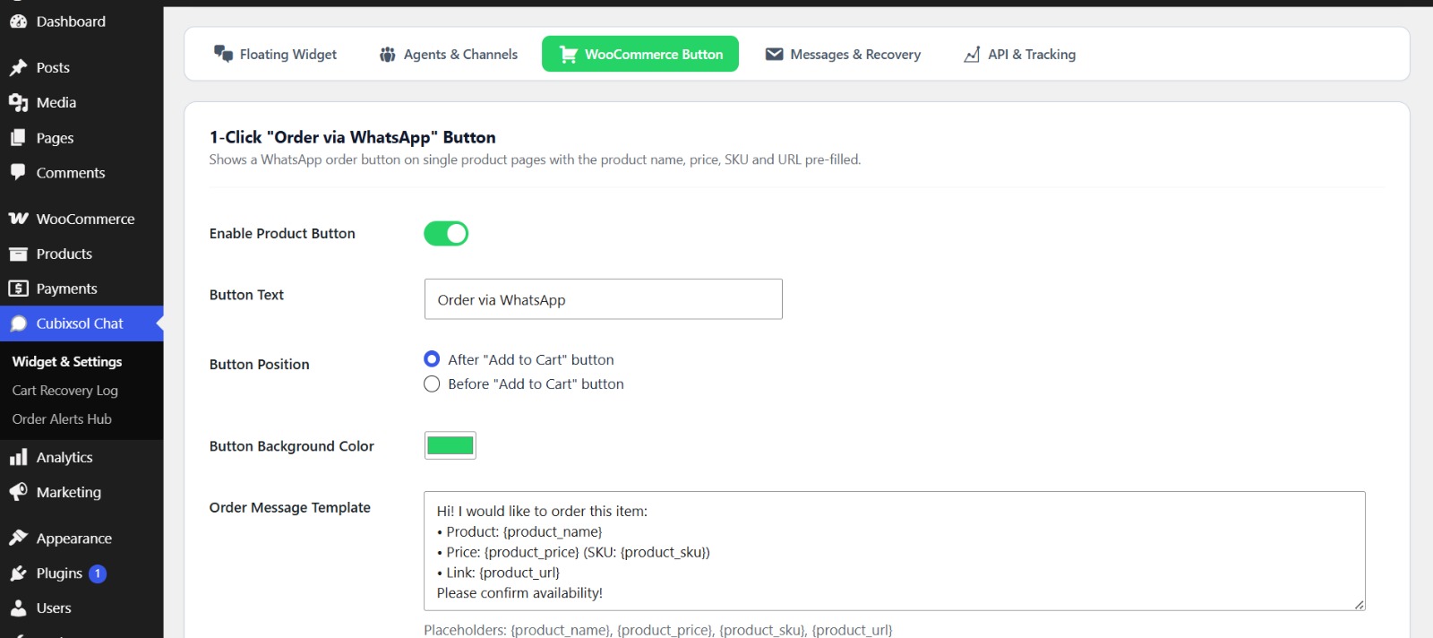Go to Messages & Recovery tab
This screenshot has width=1433, height=638.
843,54
